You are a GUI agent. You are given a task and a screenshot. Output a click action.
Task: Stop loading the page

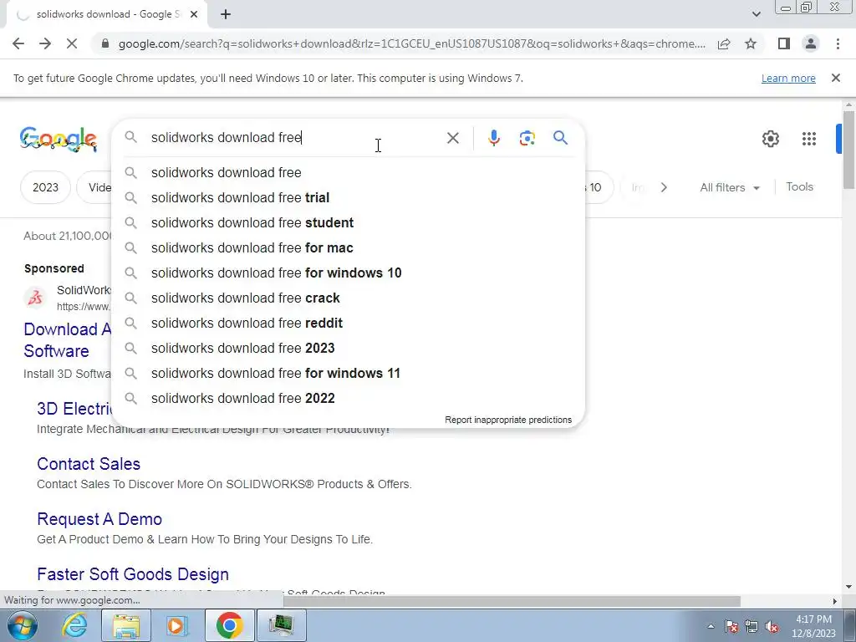(x=72, y=43)
